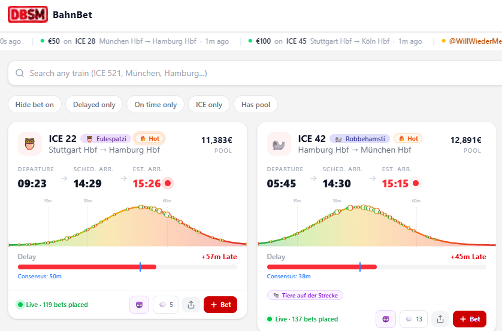This screenshot has height=331, width=502.
Task: Place a bet on ICE 42
Action: pos(470,319)
